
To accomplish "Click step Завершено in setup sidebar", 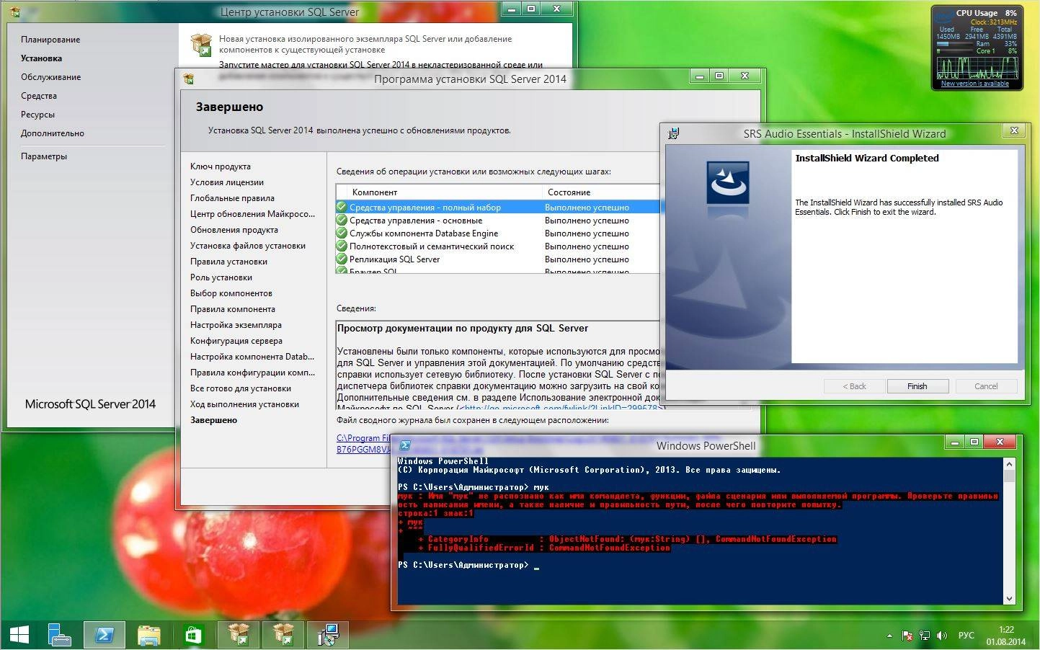I will tap(213, 420).
